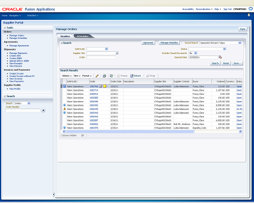
Task: Click the notification bell icon in the blue bar
Action: tap(249, 15)
